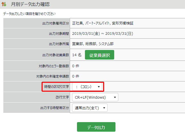Click the データ出力したい項目を確かめてください instruction text
185x135 pixels.
coord(29,14)
